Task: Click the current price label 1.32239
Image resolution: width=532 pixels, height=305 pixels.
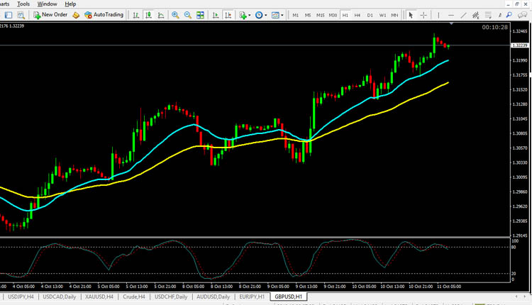Action: 520,45
